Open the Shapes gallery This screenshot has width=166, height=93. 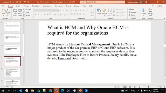tap(99, 13)
